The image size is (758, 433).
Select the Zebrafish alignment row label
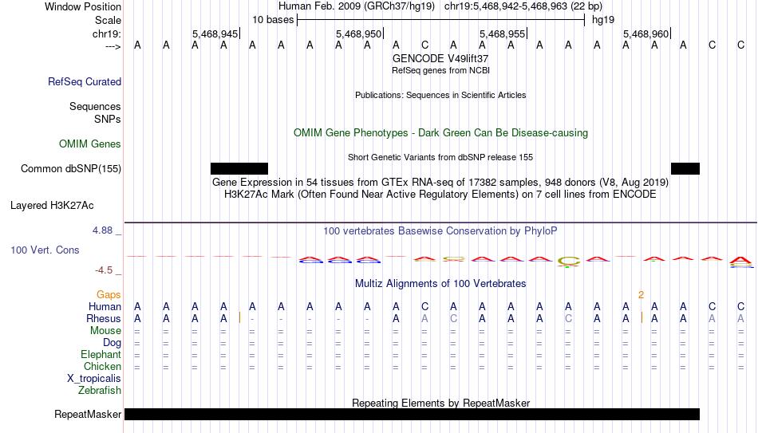coord(100,391)
